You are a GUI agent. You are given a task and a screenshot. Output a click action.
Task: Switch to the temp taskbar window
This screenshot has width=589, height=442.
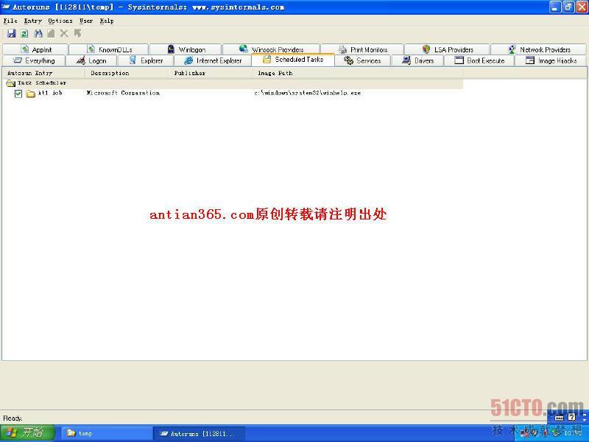tap(106, 433)
